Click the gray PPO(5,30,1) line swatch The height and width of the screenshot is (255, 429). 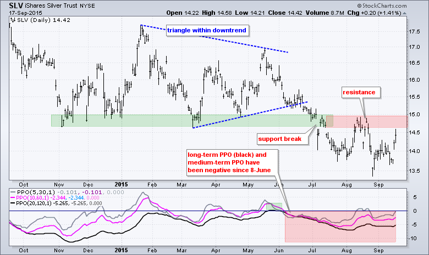pos(13,192)
